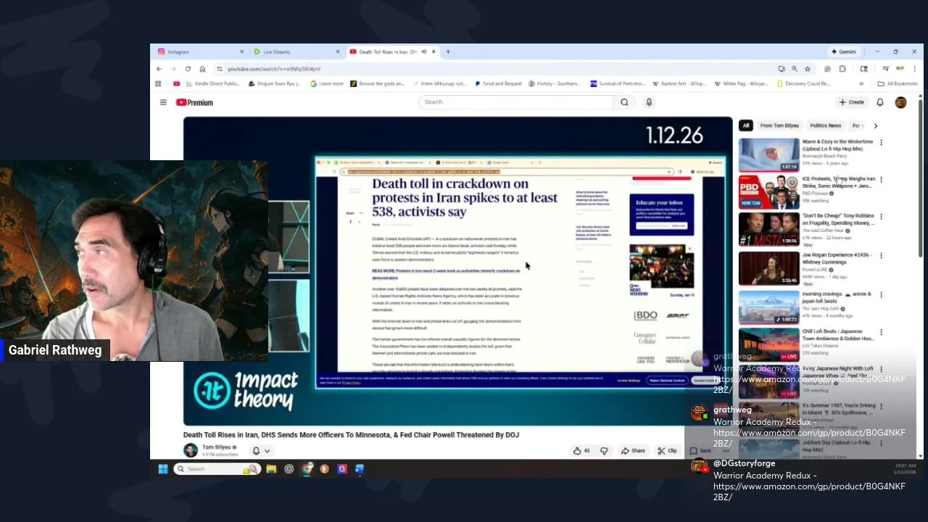Viewport: 928px width, 522px height.
Task: Open options for Joe Rogan video
Action: tap(881, 255)
